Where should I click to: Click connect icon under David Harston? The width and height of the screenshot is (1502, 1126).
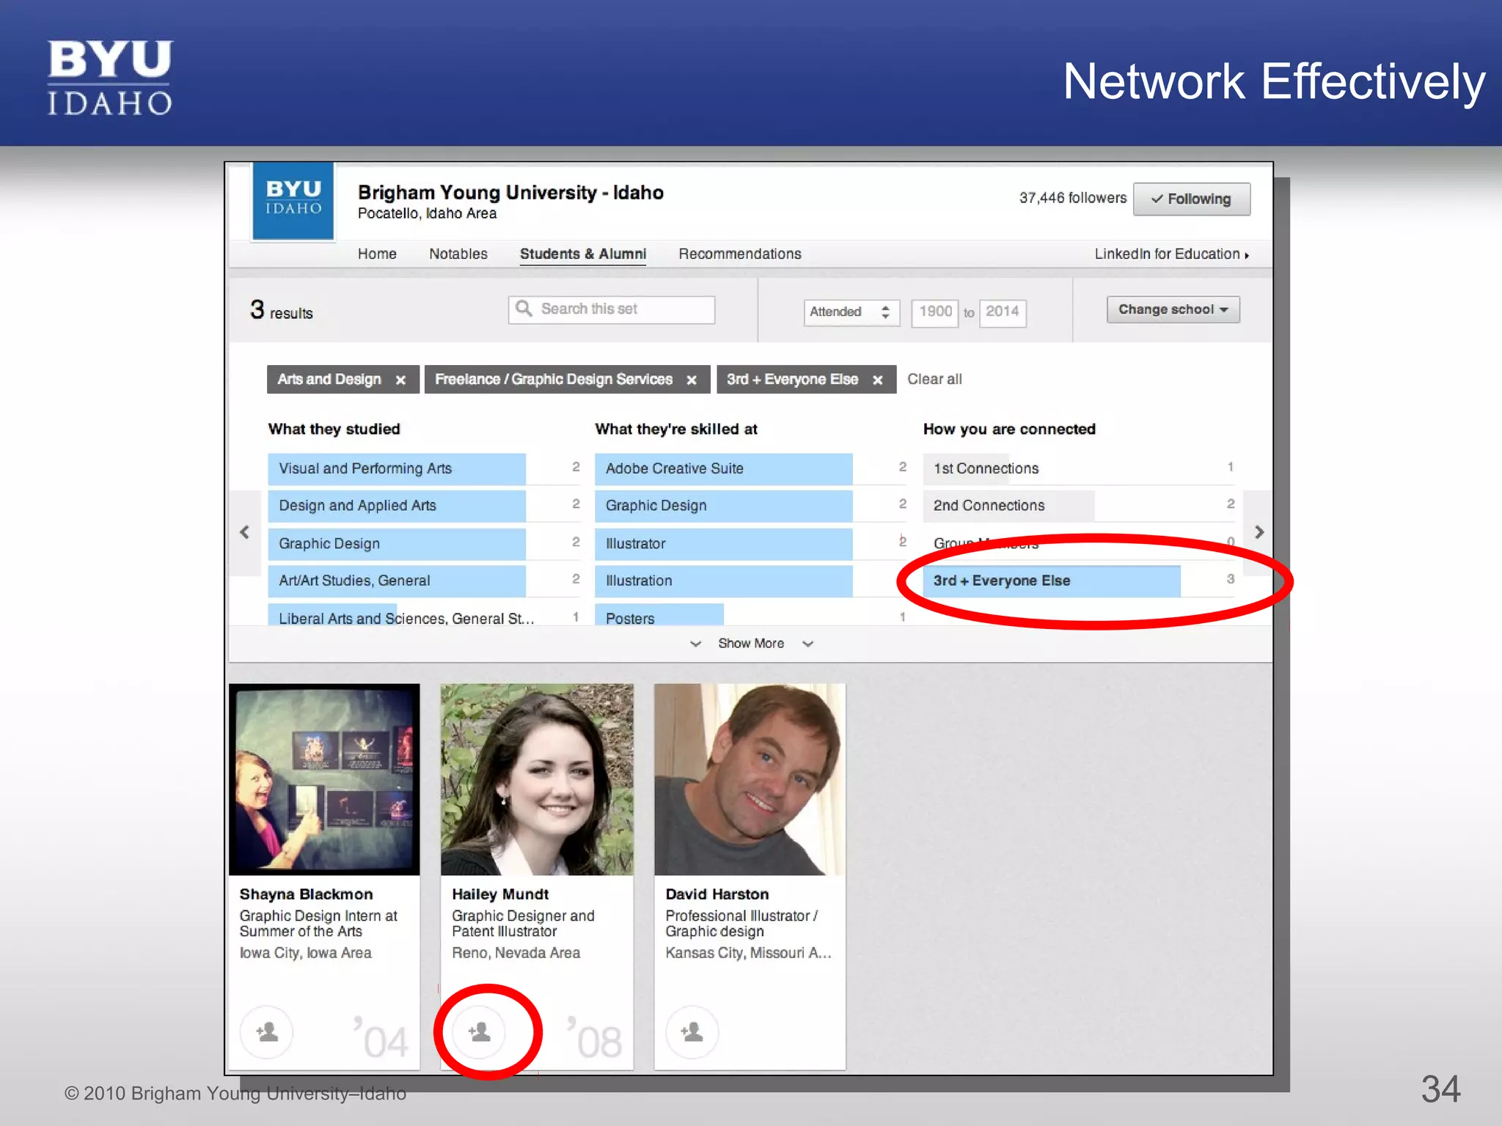tap(692, 1032)
